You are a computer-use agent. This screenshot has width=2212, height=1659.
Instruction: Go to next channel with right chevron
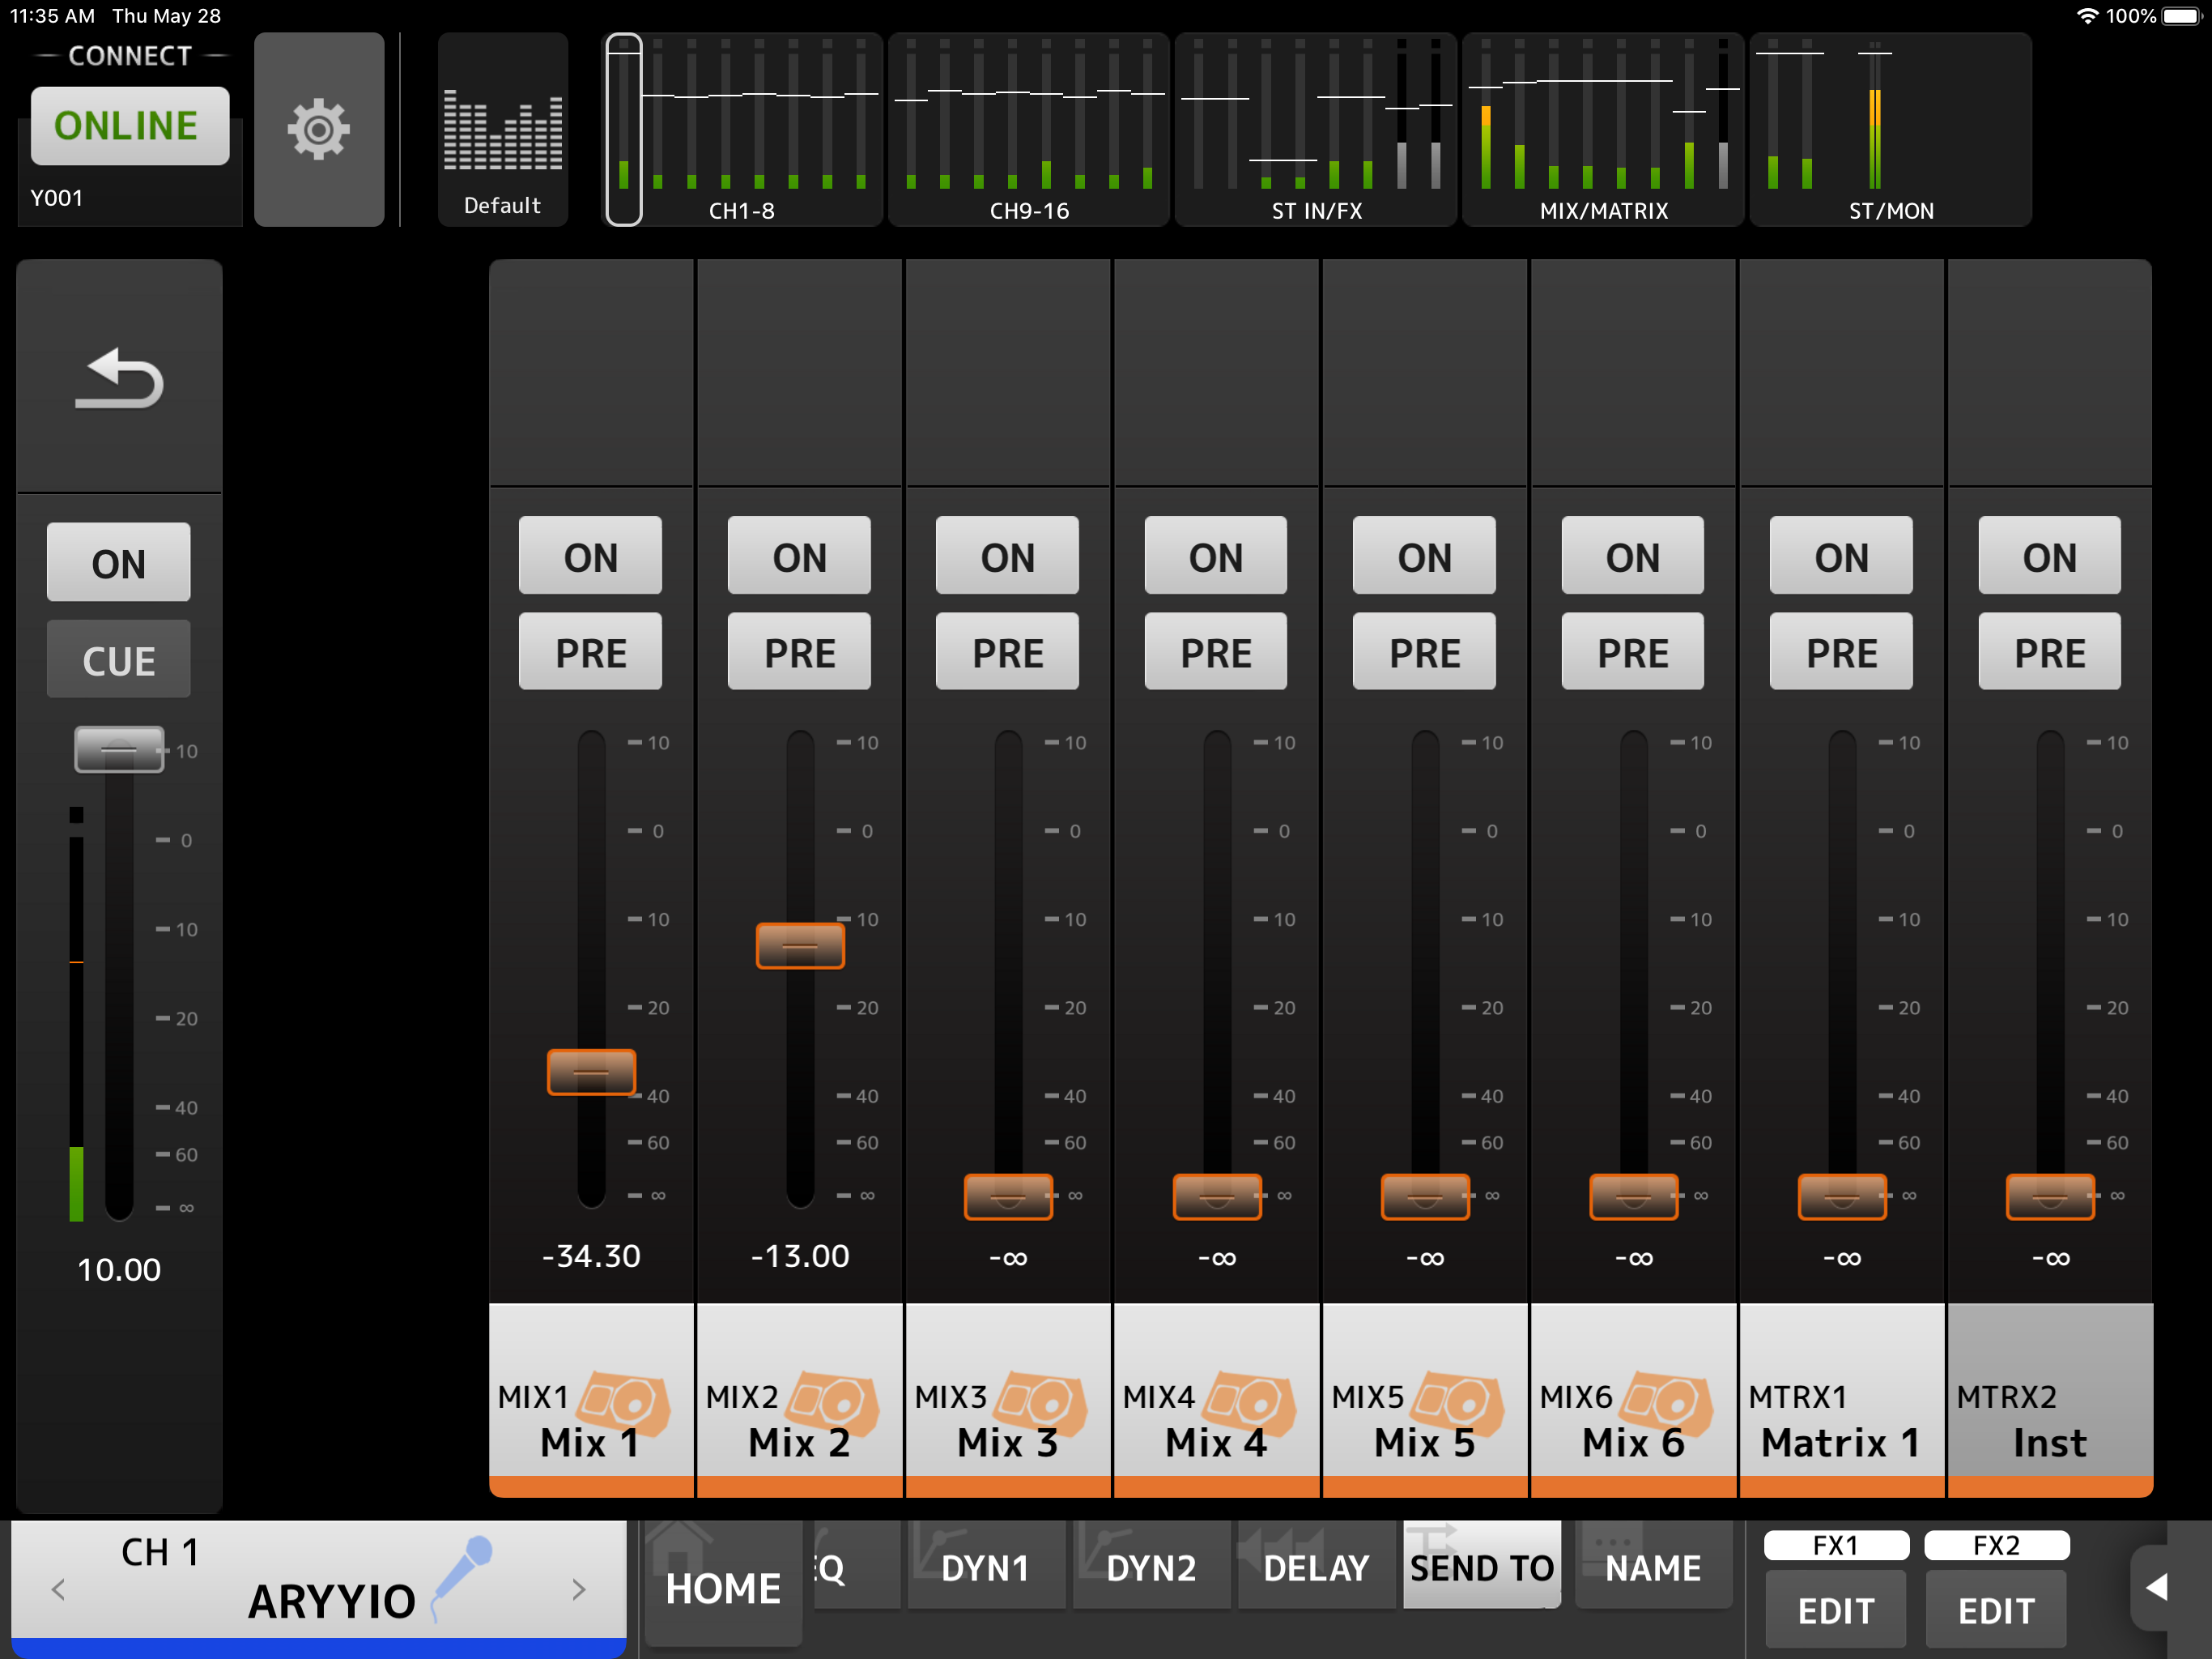(578, 1589)
